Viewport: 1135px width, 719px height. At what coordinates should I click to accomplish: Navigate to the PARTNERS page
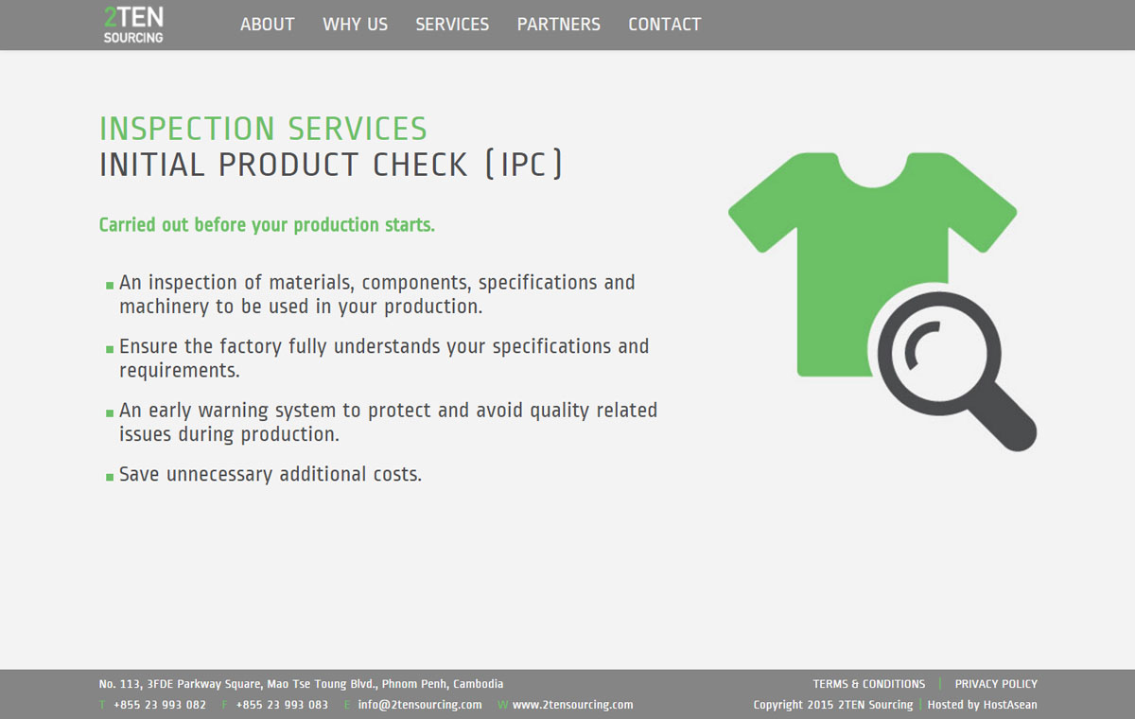point(558,25)
